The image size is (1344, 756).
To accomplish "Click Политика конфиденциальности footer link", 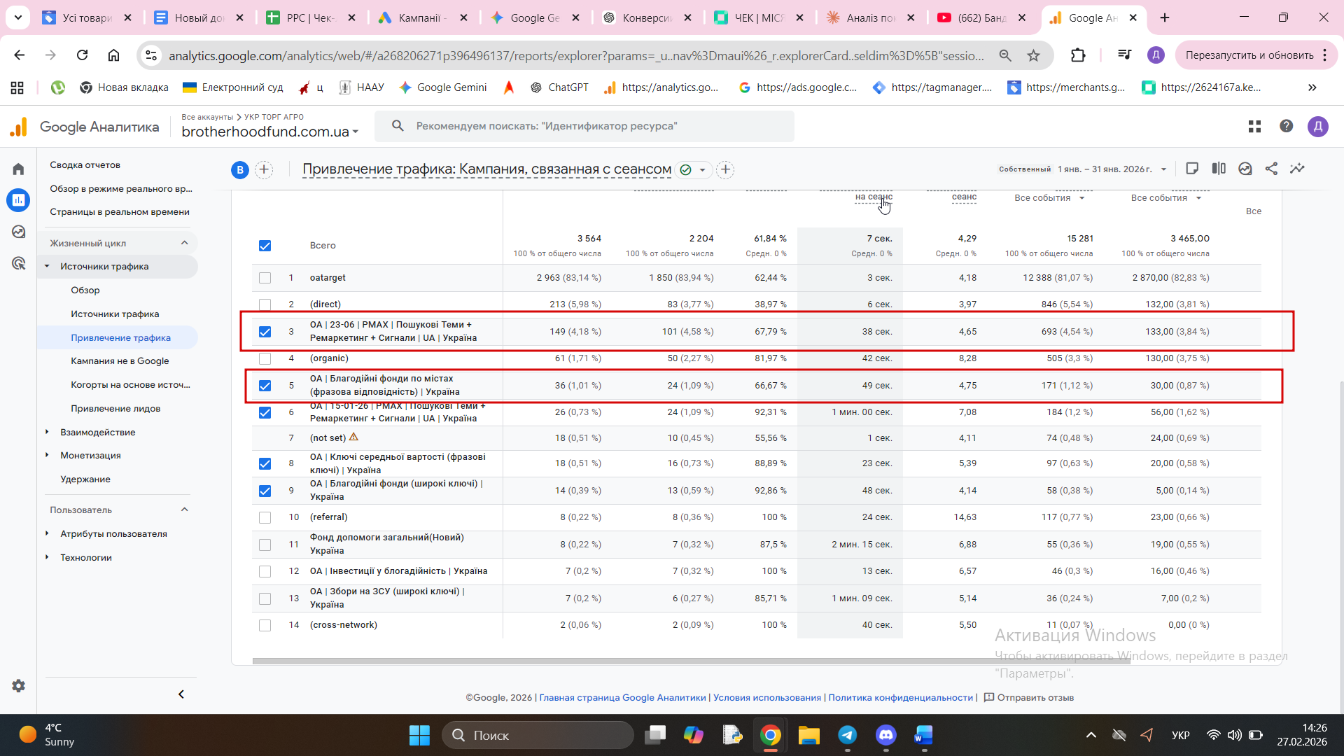I will tap(900, 697).
